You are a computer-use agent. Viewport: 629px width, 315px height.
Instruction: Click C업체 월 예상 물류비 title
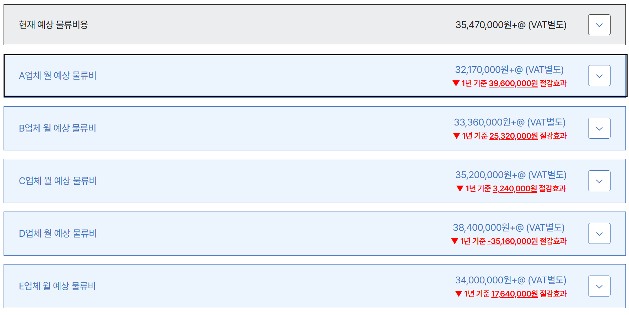[58, 181]
